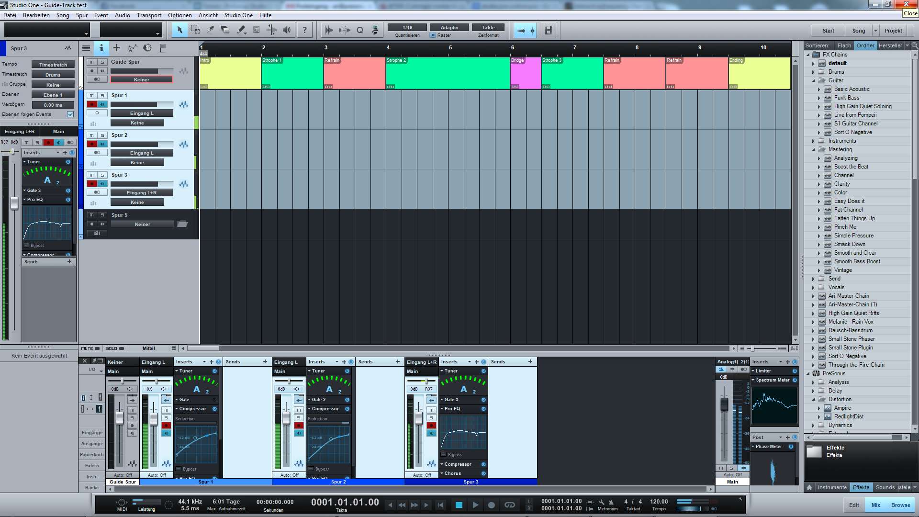919x517 pixels.
Task: Mute track Spur 1
Action: (91, 96)
